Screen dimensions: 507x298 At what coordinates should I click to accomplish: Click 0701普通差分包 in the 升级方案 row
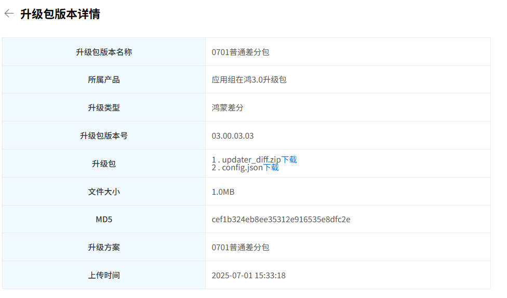(x=240, y=247)
